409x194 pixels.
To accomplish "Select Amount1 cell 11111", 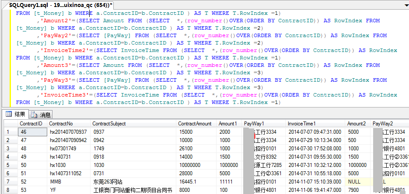I will pos(229,182).
